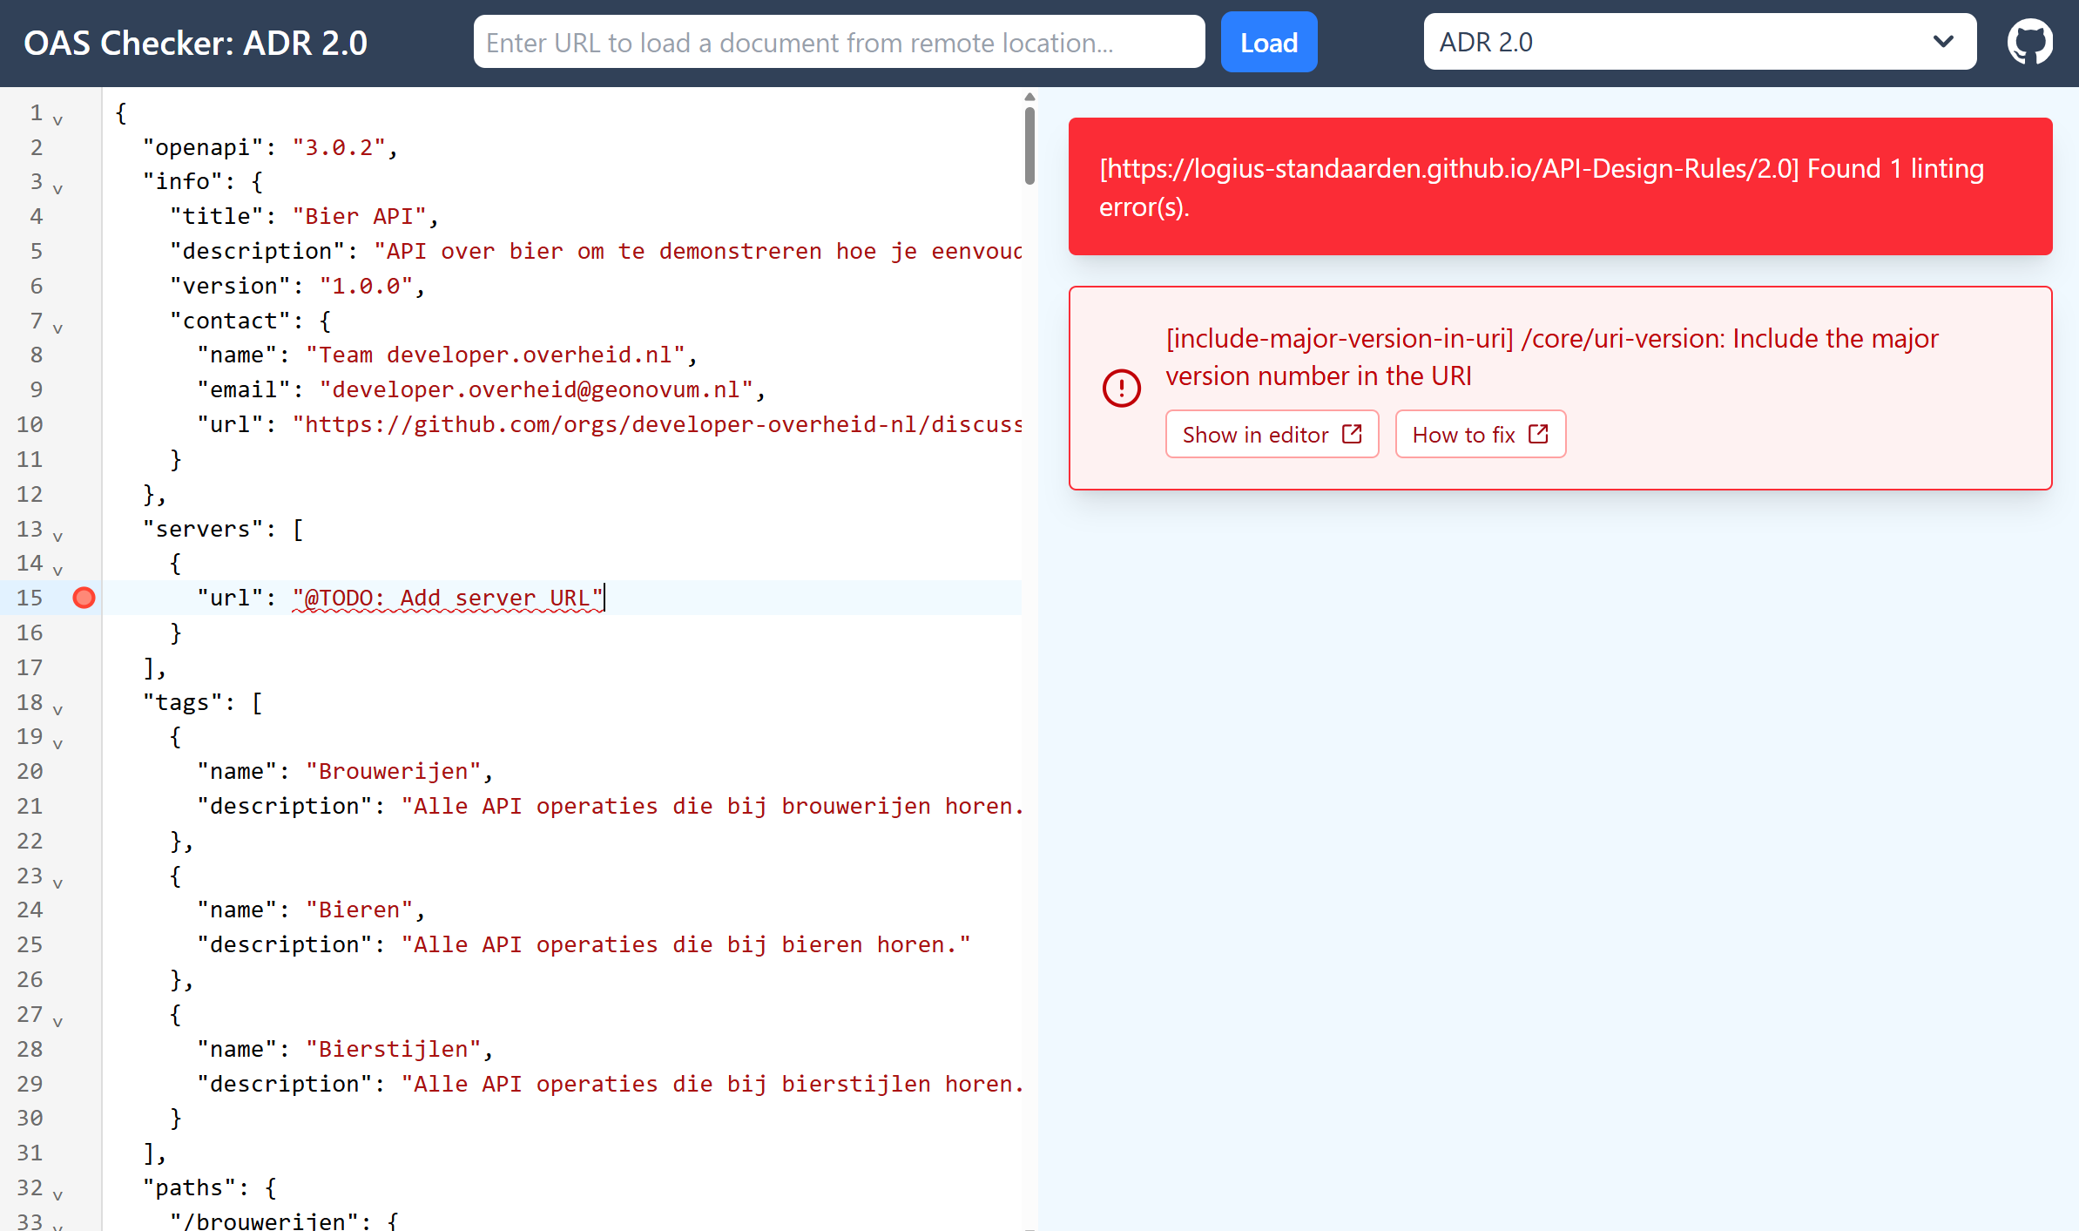Open the ADR 2.0 ruleset dropdown
The height and width of the screenshot is (1231, 2079).
(1699, 41)
